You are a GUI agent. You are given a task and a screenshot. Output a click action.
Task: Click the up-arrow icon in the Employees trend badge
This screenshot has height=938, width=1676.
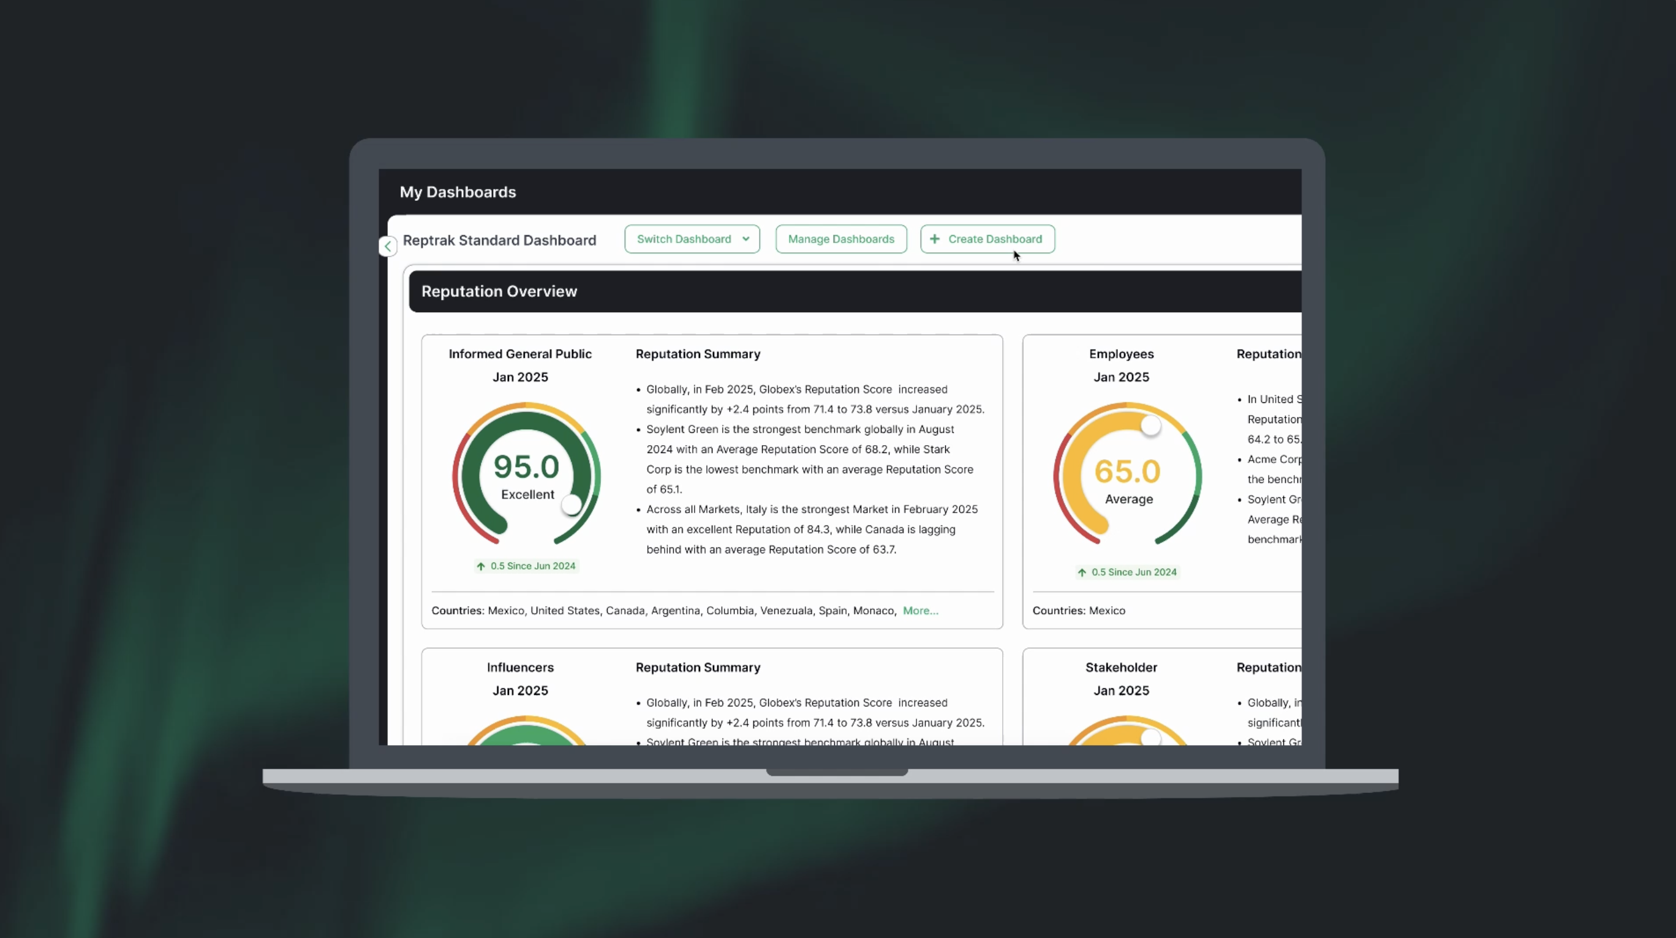tap(1082, 572)
